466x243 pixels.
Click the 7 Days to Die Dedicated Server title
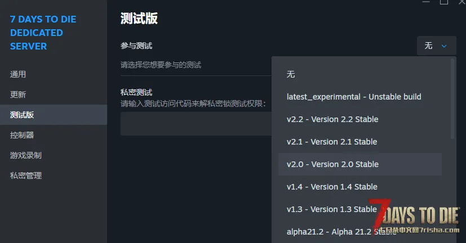coord(43,33)
